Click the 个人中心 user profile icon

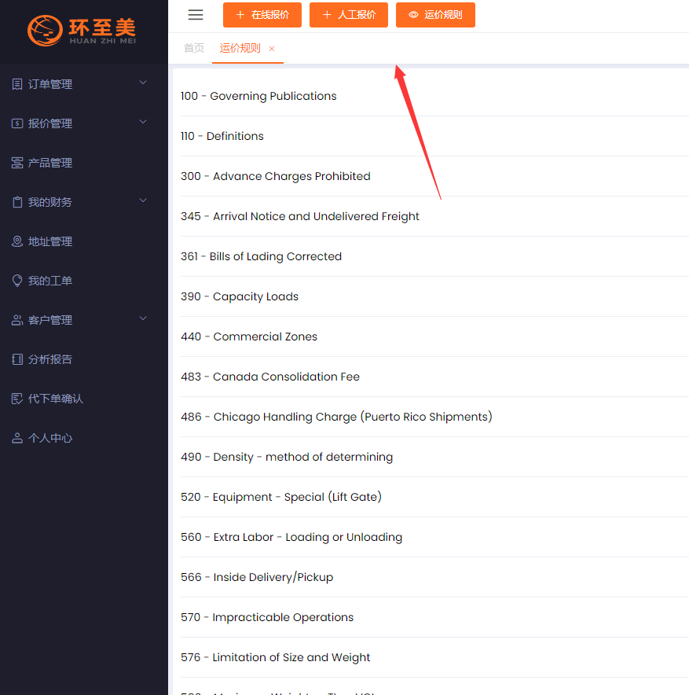click(x=17, y=438)
